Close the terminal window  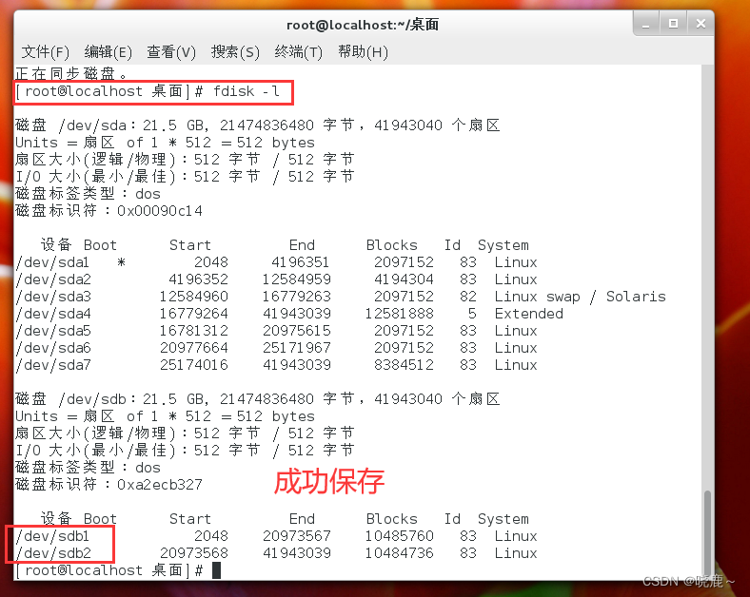coord(701,24)
